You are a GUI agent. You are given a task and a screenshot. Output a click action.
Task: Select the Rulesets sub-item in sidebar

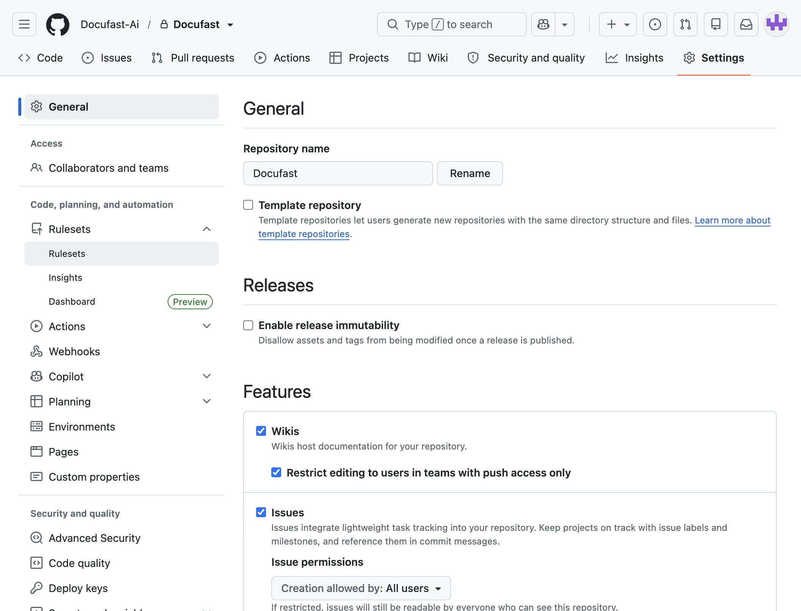coord(122,253)
